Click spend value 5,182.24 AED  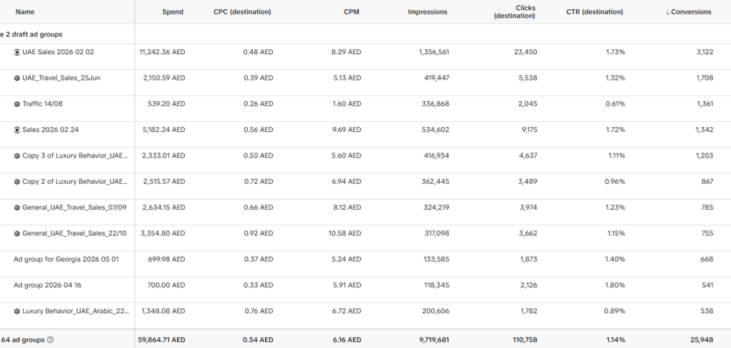(x=163, y=130)
